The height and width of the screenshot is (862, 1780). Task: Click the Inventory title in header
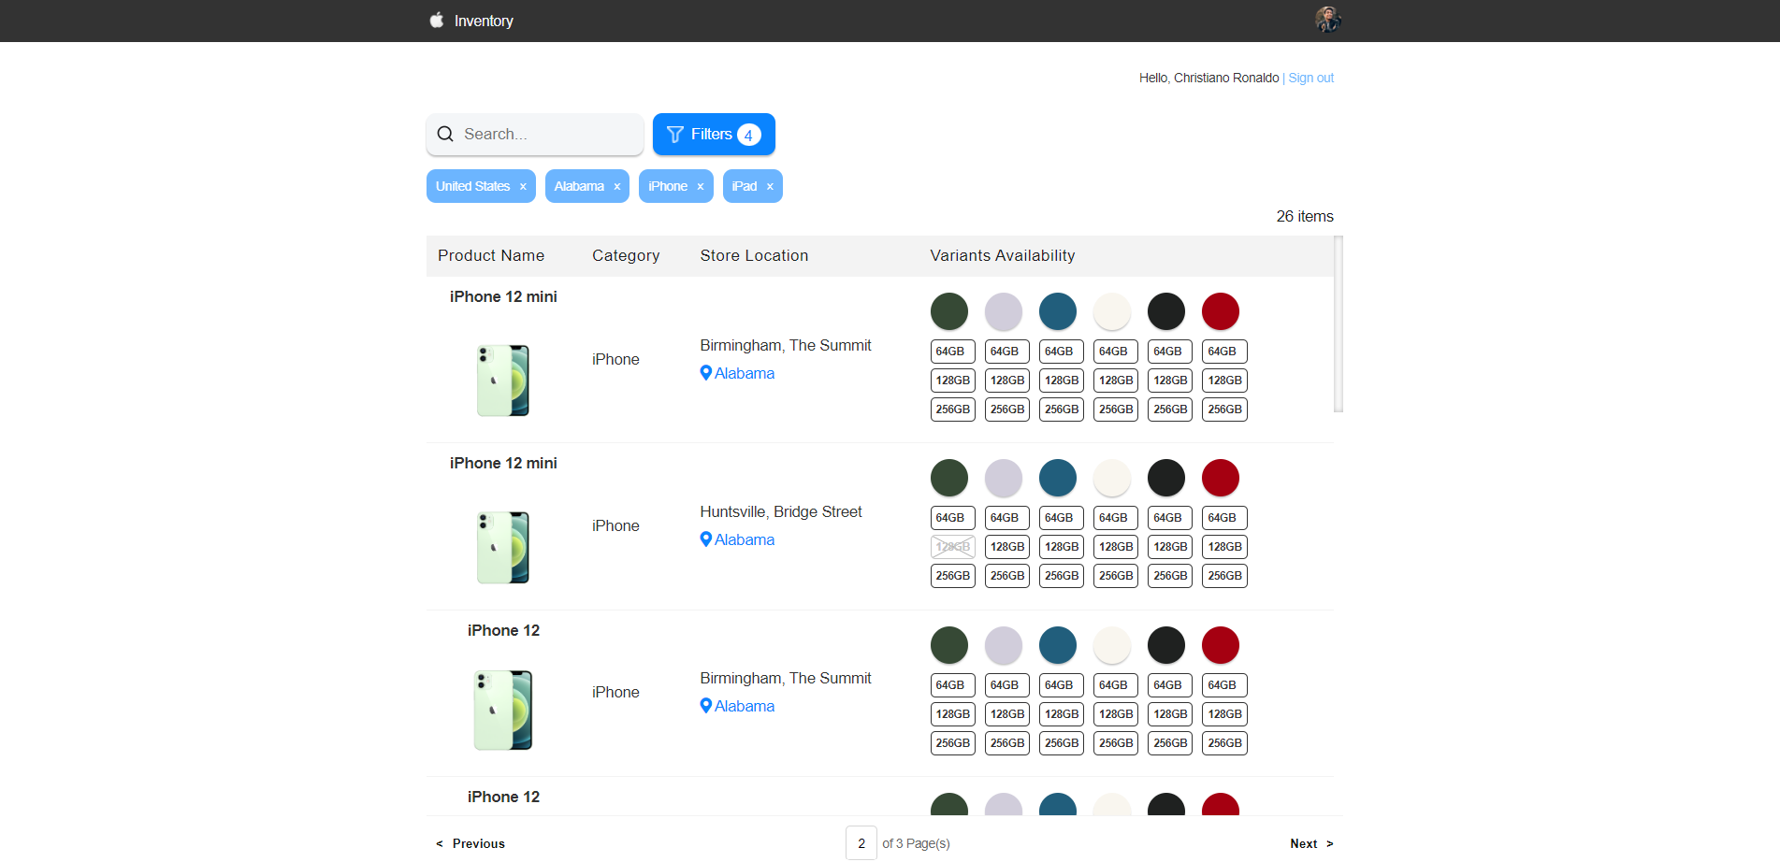pyautogui.click(x=484, y=21)
